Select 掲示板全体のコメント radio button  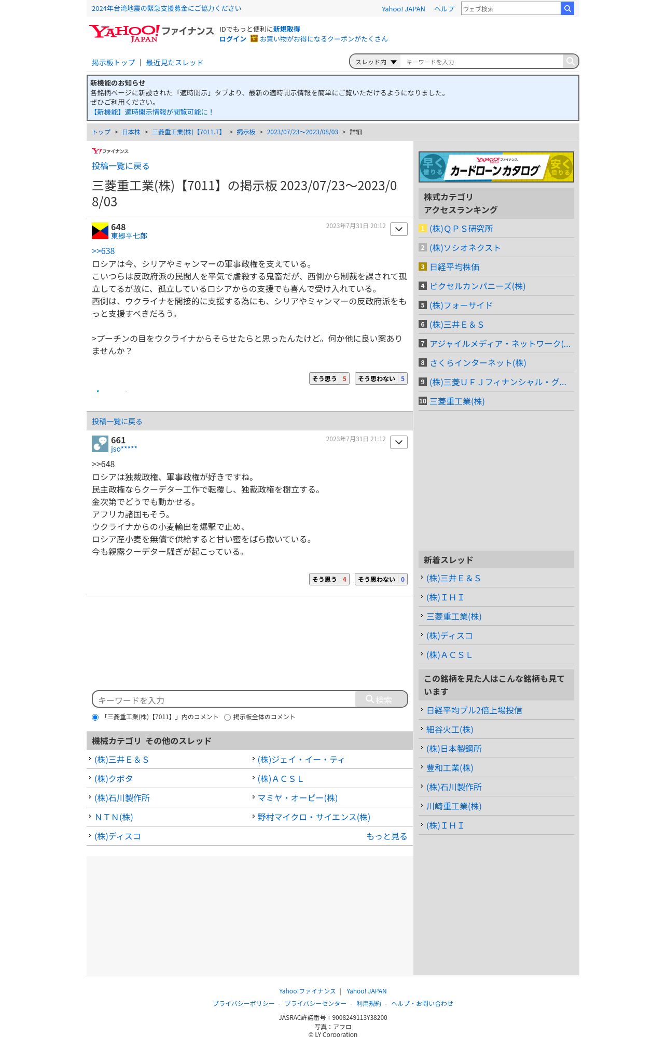[x=227, y=717]
